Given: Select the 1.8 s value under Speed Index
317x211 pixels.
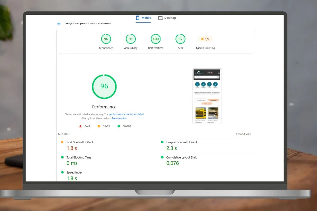Looking at the screenshot, I should [72, 178].
